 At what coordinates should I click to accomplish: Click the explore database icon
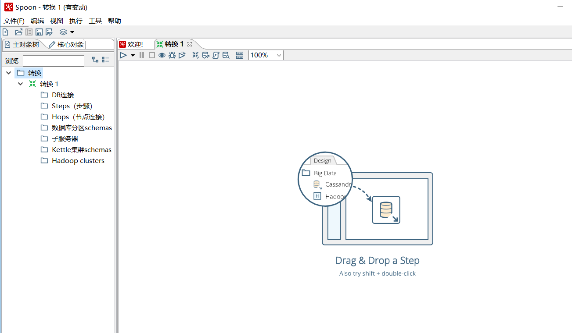click(226, 55)
